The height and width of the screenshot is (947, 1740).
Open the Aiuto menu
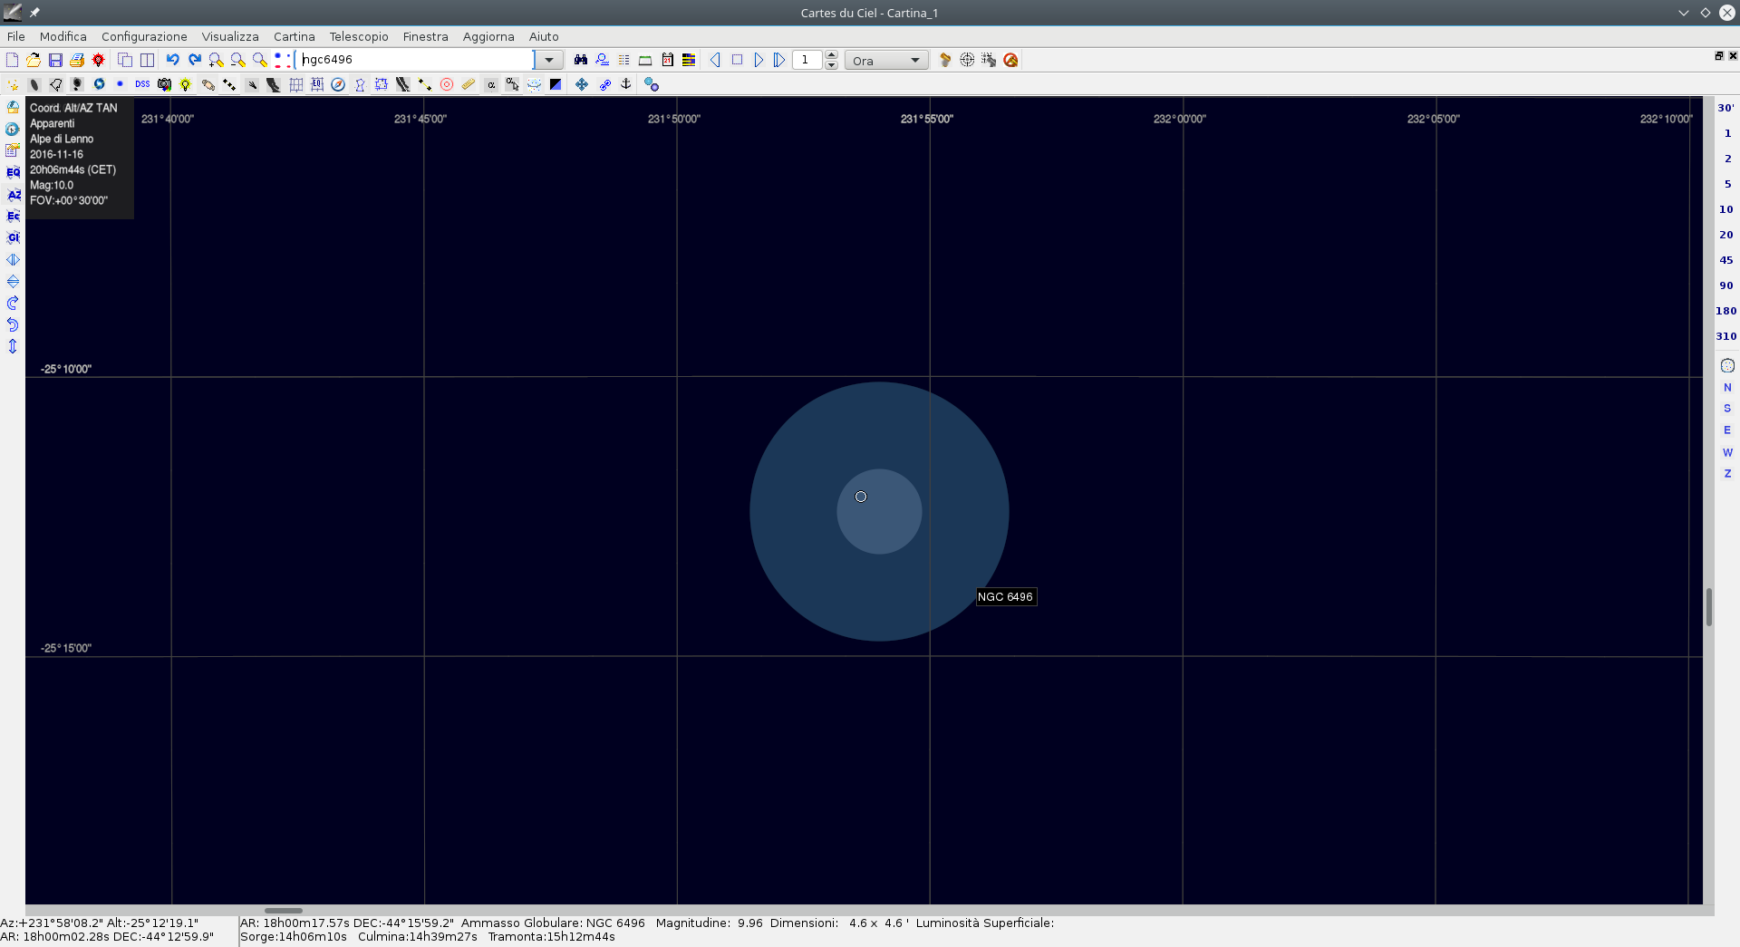tap(544, 36)
